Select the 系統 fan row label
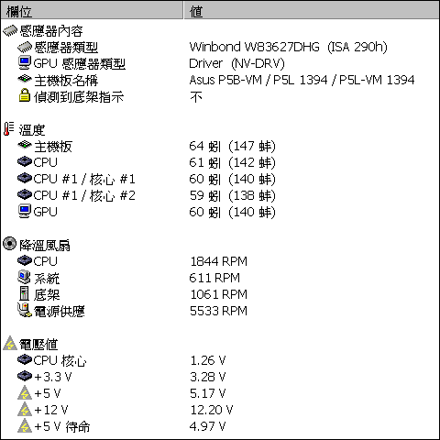440x440 pixels. pyautogui.click(x=47, y=279)
